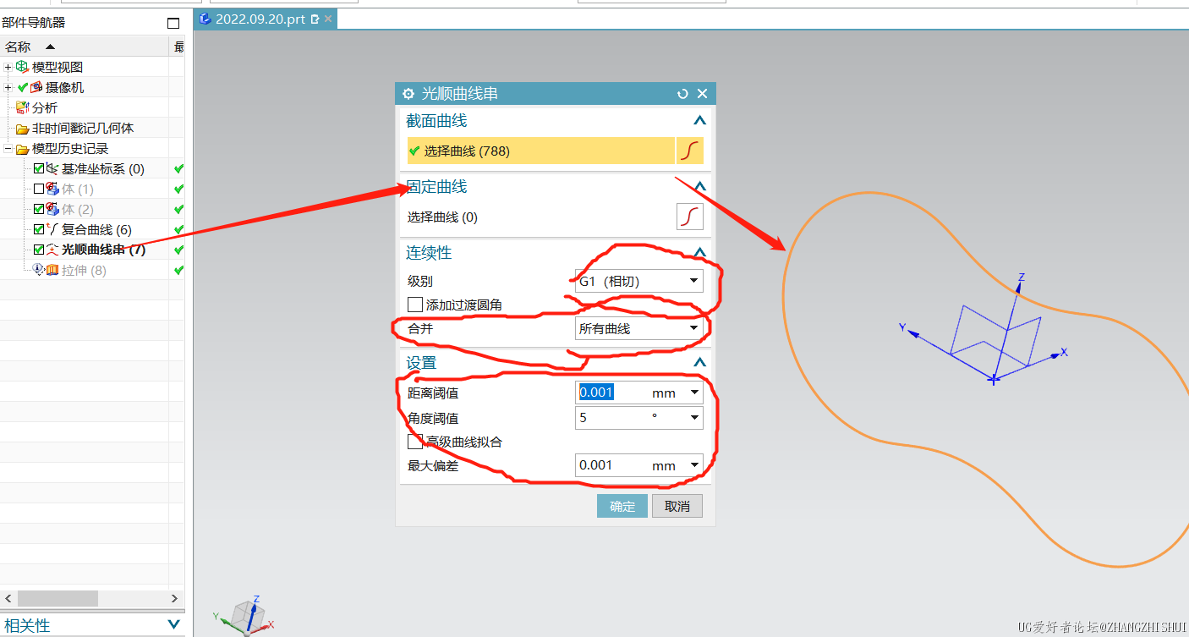Expand the 摄像机 tree node
1189x637 pixels.
tap(8, 87)
